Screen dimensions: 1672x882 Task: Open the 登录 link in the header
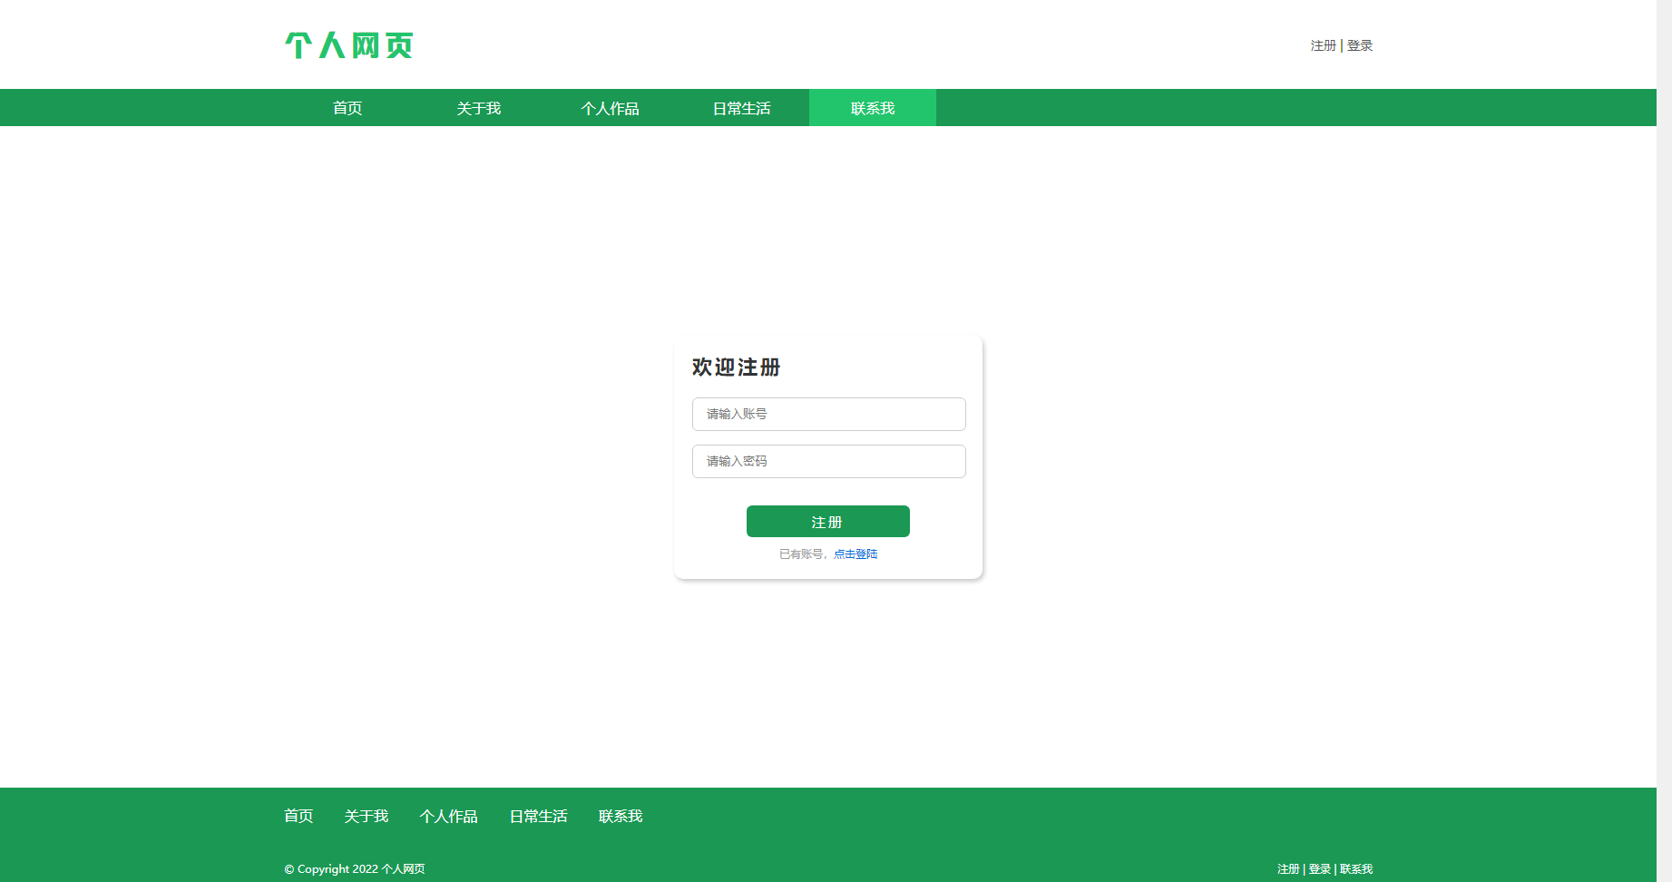click(1359, 45)
